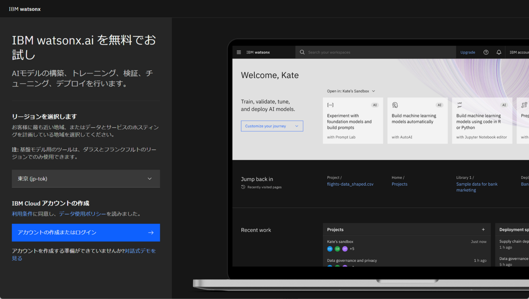Image resolution: width=529 pixels, height=299 pixels.
Task: Click the AI tag on the AutoAI card
Action: pyautogui.click(x=440, y=105)
